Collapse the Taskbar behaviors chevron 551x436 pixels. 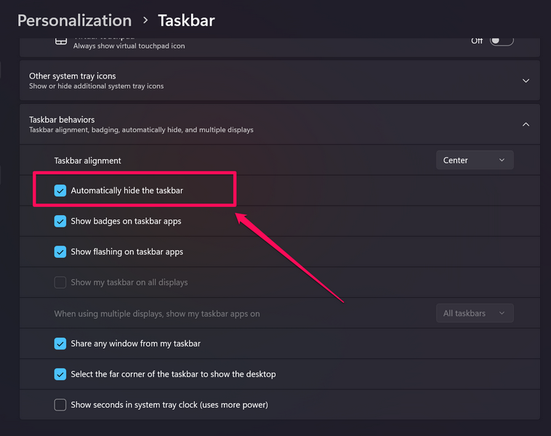526,124
